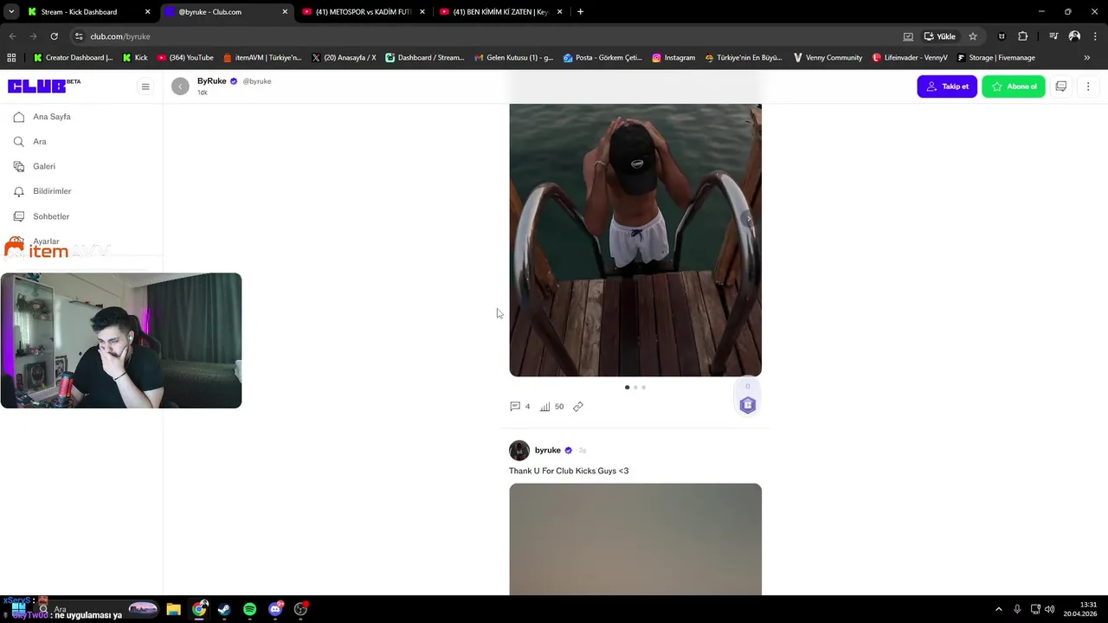1108x623 pixels.
Task: Bookmark this page with the star icon
Action: click(973, 36)
